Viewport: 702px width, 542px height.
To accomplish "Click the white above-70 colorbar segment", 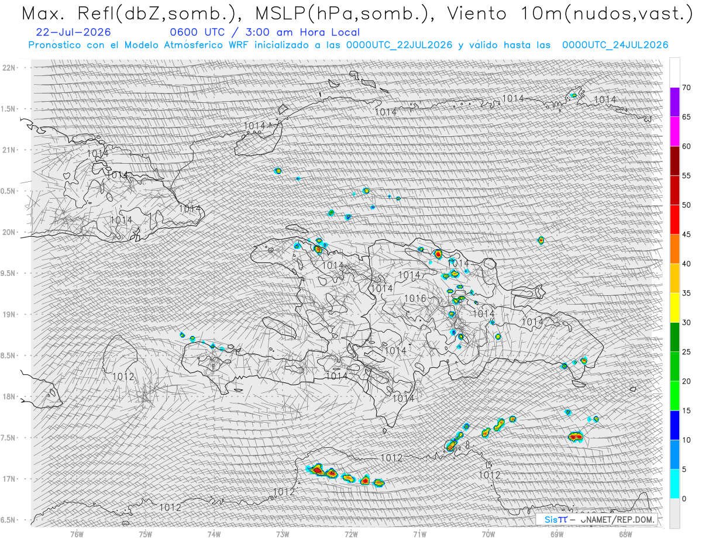I will (x=675, y=73).
